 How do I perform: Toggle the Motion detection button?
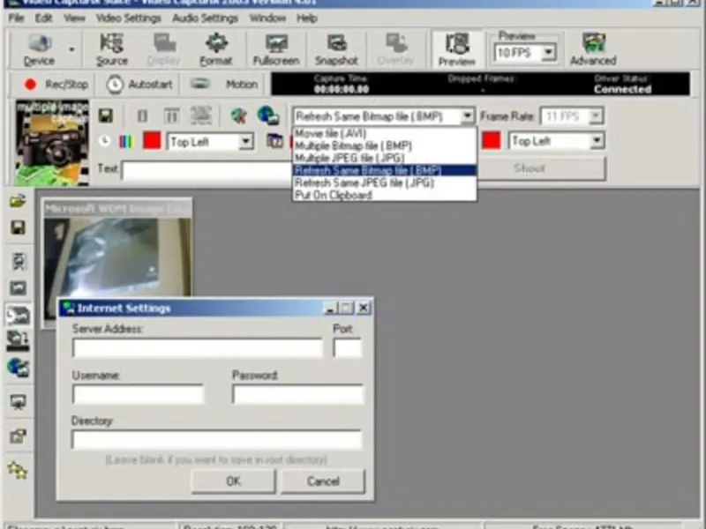coord(224,84)
